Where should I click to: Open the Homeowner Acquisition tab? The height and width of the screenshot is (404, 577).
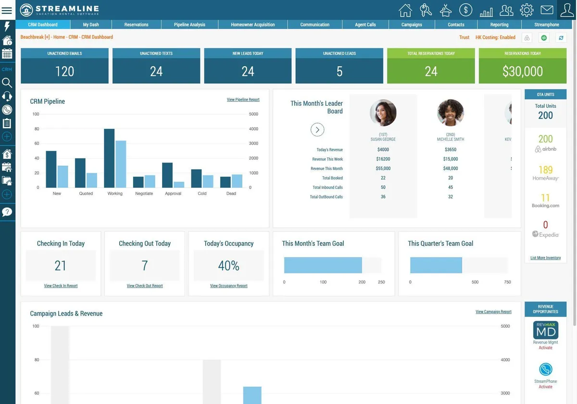pos(253,24)
